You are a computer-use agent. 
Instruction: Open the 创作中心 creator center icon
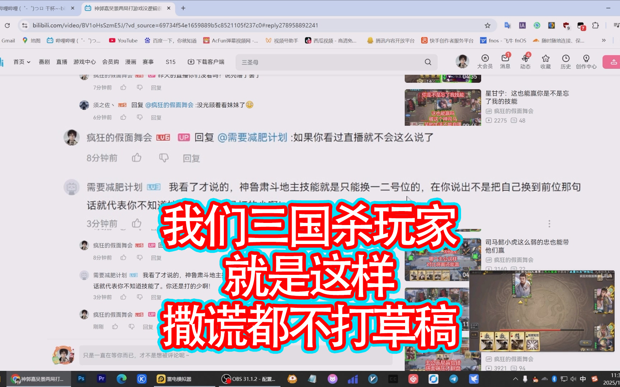click(586, 61)
